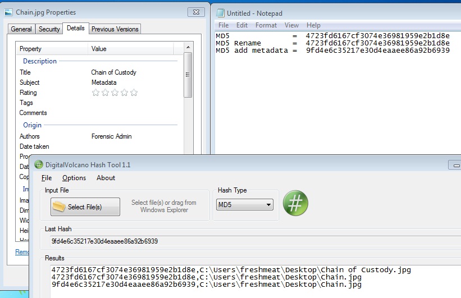Click the Notepad title bar icon
The image size is (461, 298).
[220, 13]
